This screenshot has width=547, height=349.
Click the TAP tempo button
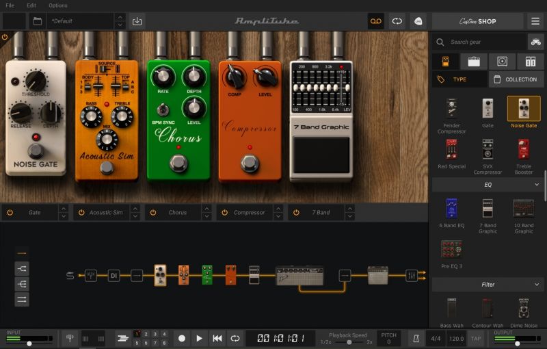tap(476, 339)
